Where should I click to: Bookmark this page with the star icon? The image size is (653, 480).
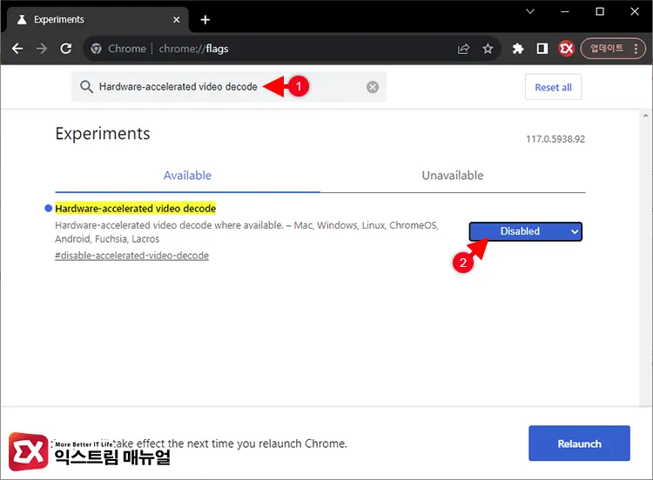pyautogui.click(x=488, y=49)
